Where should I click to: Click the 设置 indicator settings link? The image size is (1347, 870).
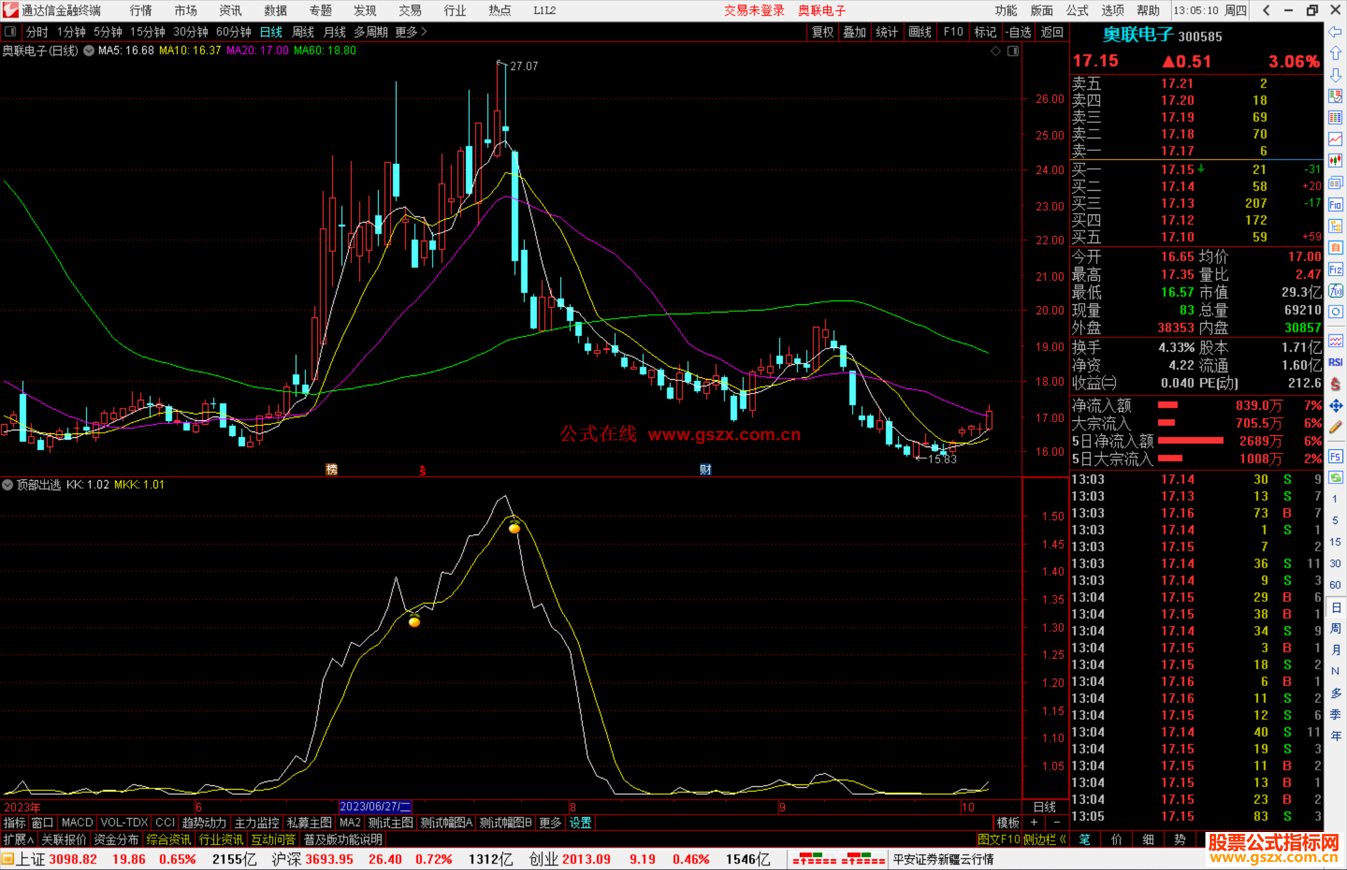580,823
